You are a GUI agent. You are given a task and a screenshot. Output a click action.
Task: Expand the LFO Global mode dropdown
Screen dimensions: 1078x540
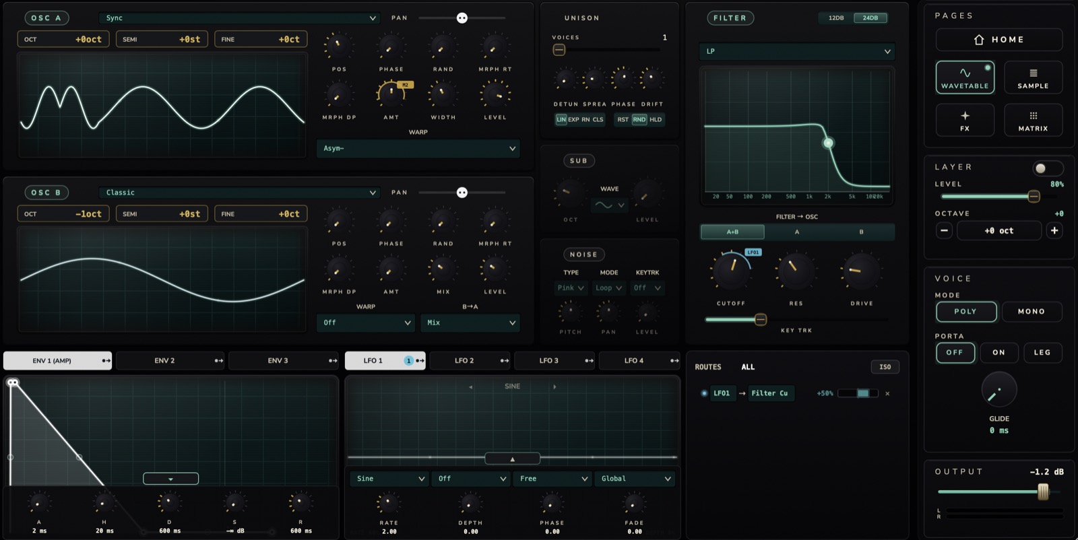tap(635, 479)
